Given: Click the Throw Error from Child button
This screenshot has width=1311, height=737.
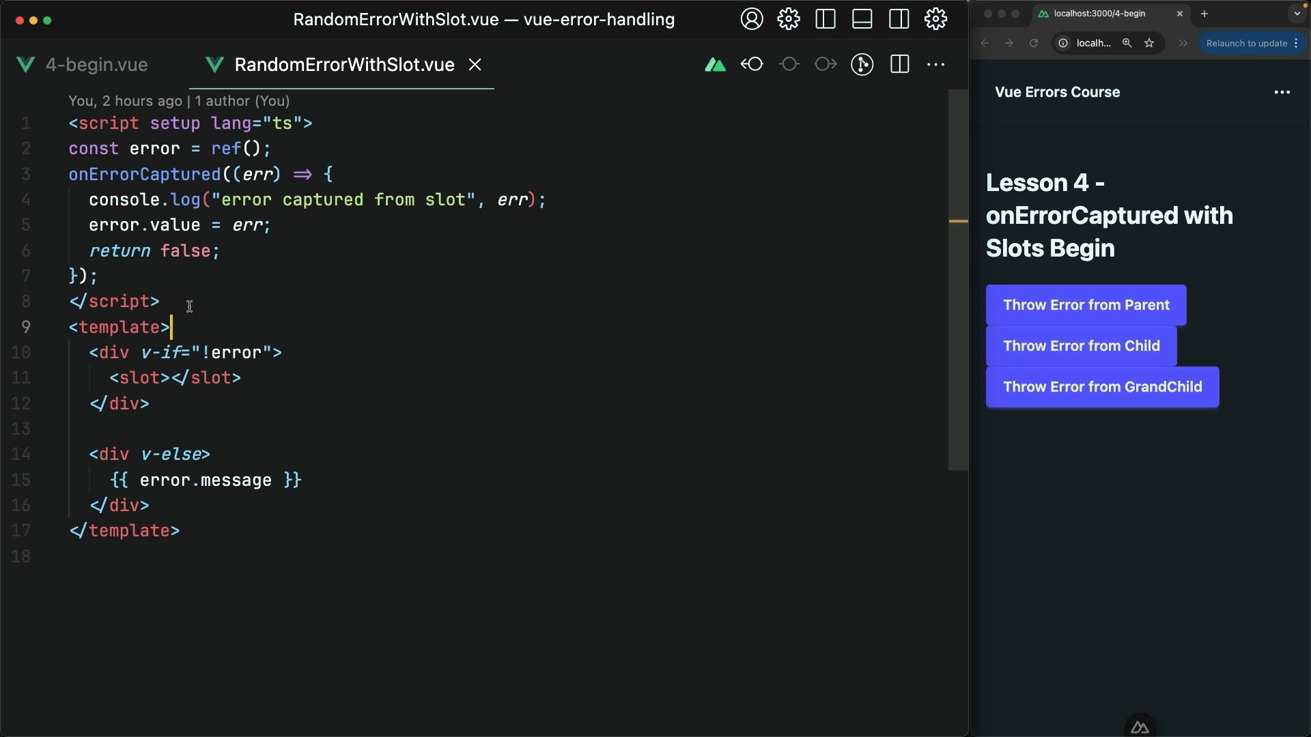Looking at the screenshot, I should [1082, 346].
